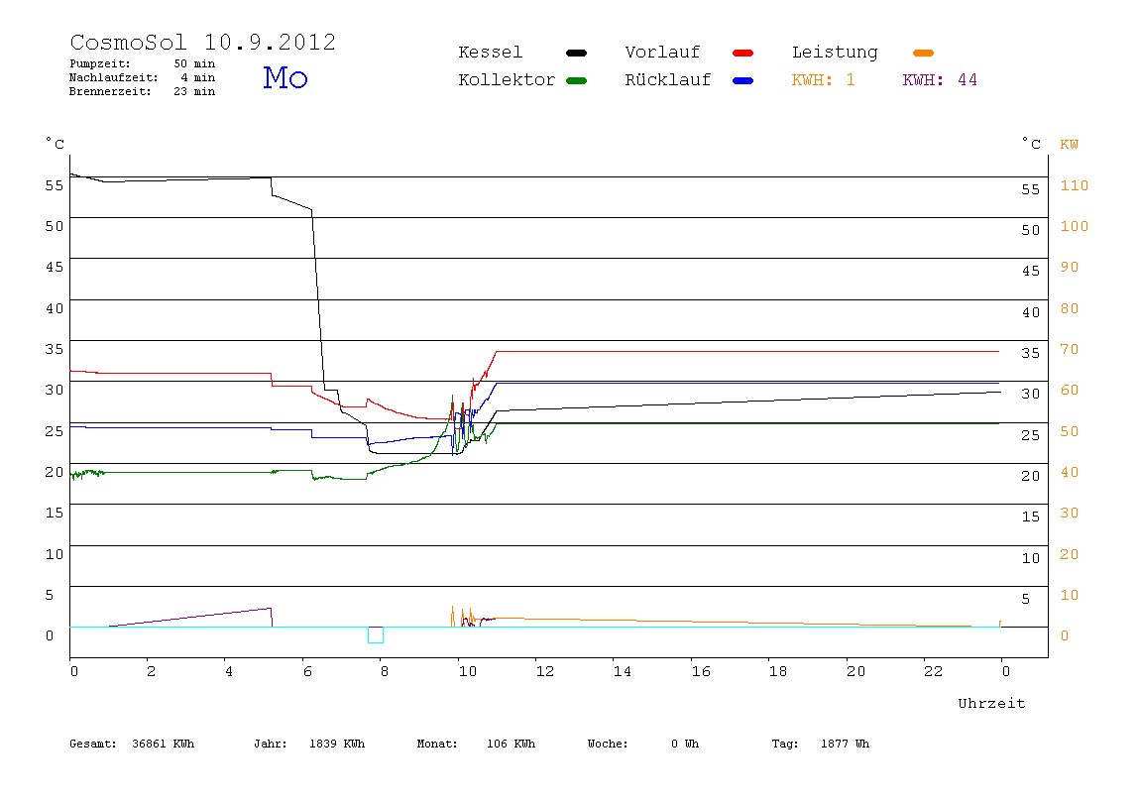Viewport: 1138px width, 805px height.
Task: Click the Monat 106 KWh value
Action: click(511, 744)
